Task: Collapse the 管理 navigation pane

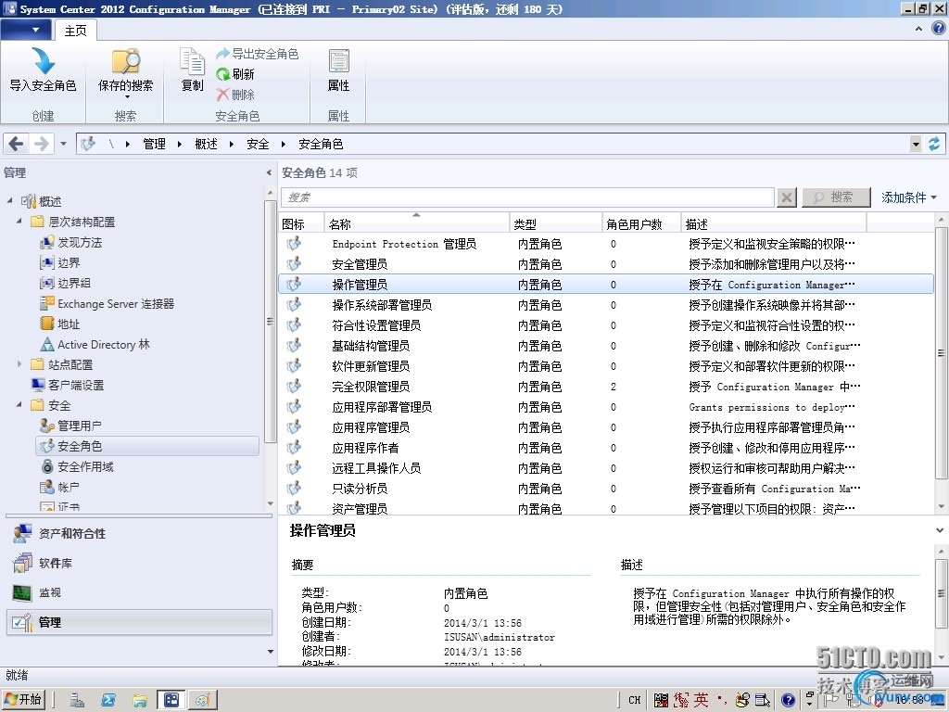Action: (269, 172)
